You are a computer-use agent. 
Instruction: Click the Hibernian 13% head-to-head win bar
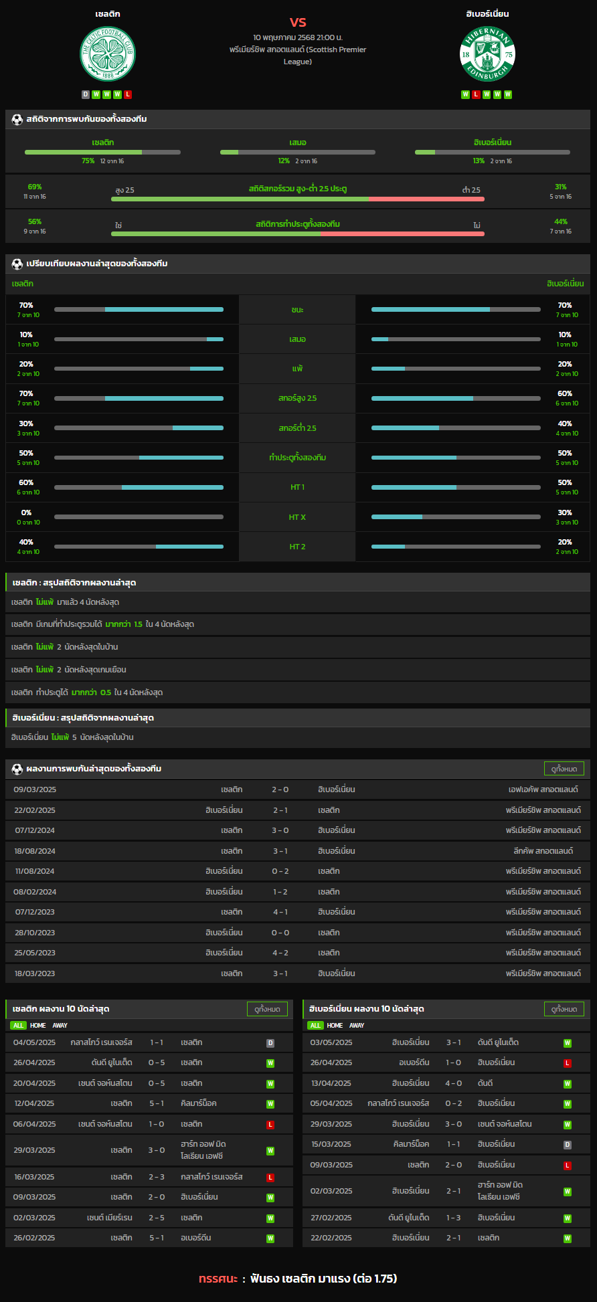[x=493, y=152]
